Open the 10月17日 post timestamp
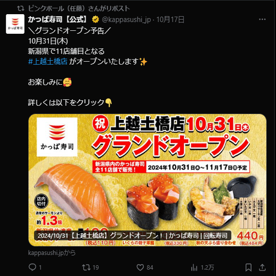 (170, 20)
